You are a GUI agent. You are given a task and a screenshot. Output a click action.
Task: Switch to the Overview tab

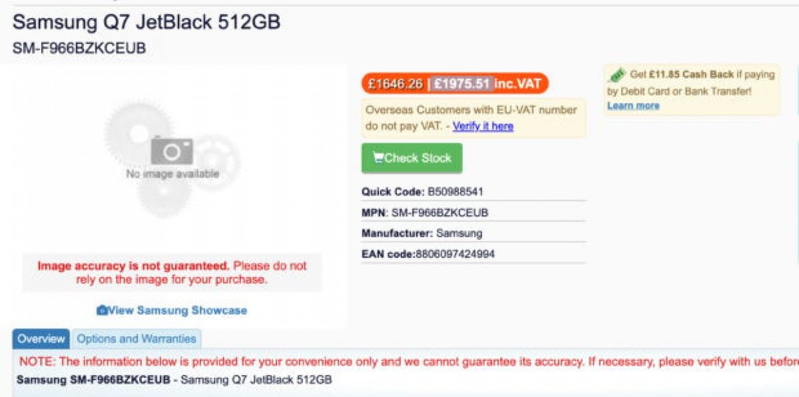[x=41, y=339]
